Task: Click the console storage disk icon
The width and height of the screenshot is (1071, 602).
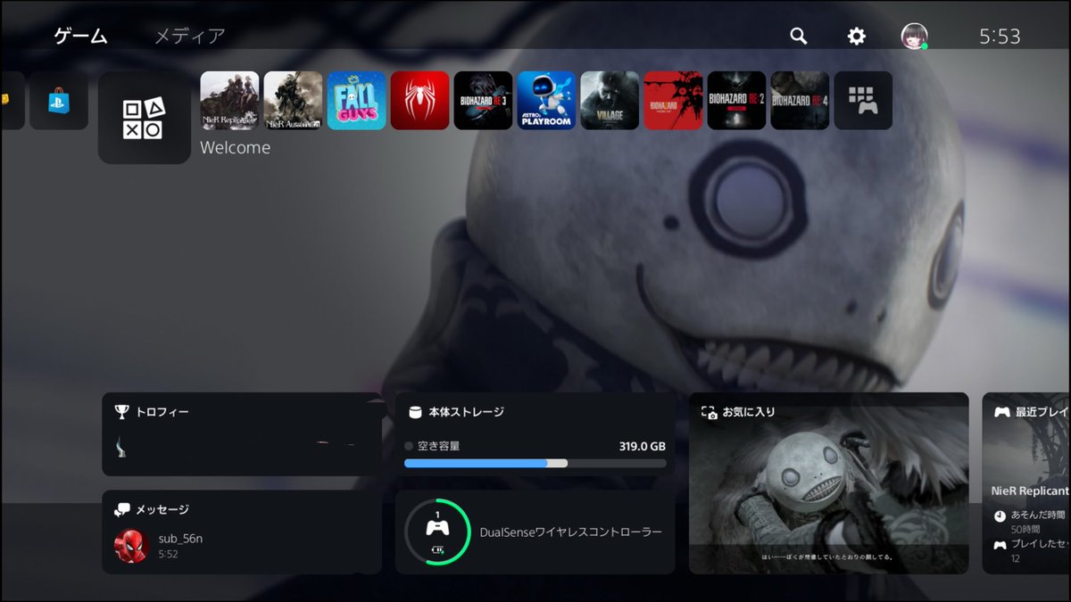Action: [414, 412]
